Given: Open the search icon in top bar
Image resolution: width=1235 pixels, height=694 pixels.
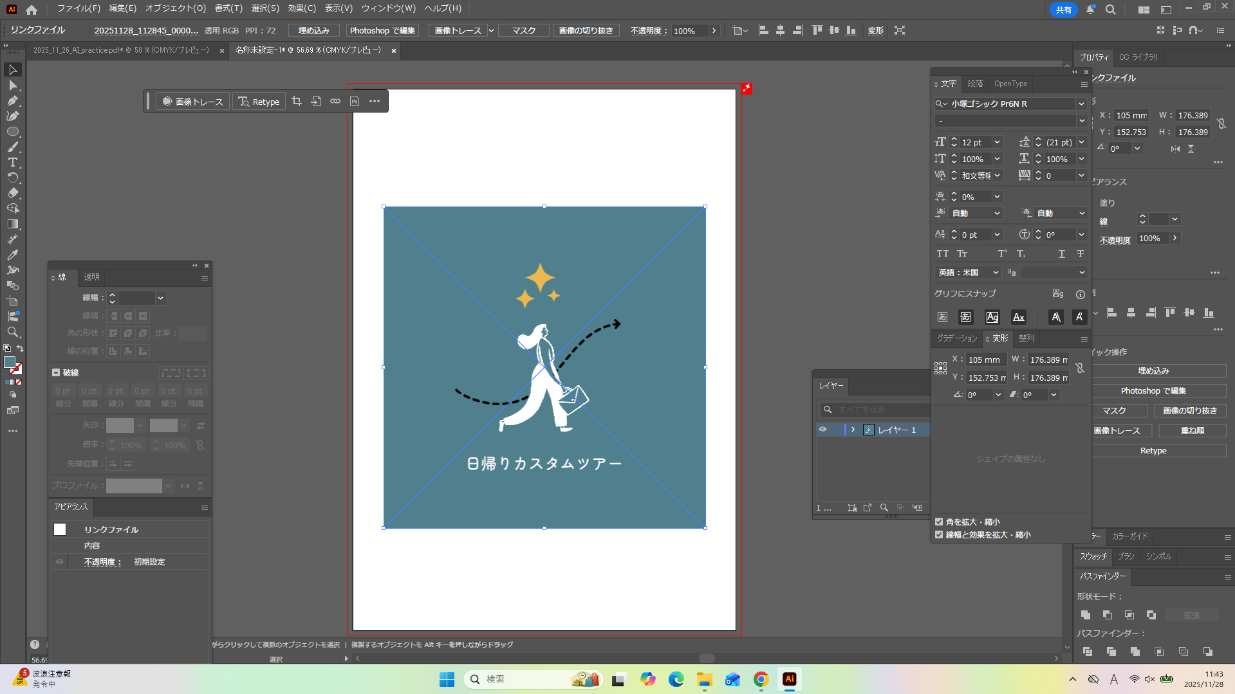Looking at the screenshot, I should click(1110, 10).
